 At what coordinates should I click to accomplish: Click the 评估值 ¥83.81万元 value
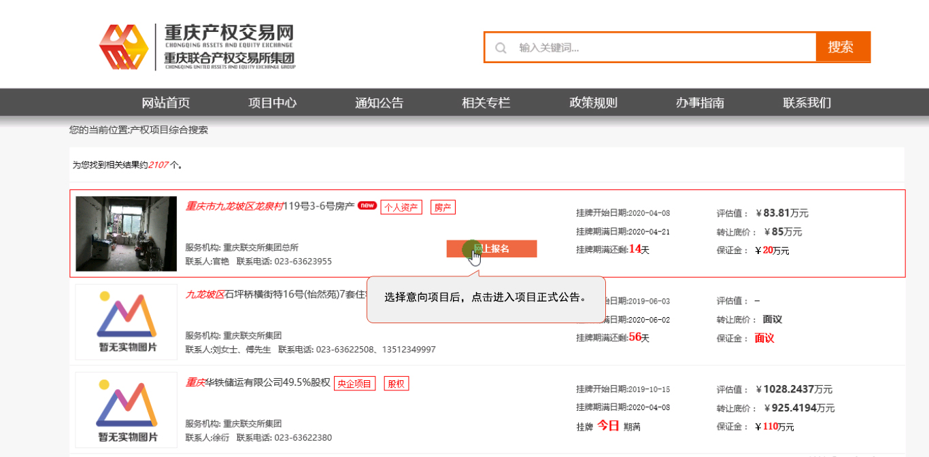click(x=782, y=213)
